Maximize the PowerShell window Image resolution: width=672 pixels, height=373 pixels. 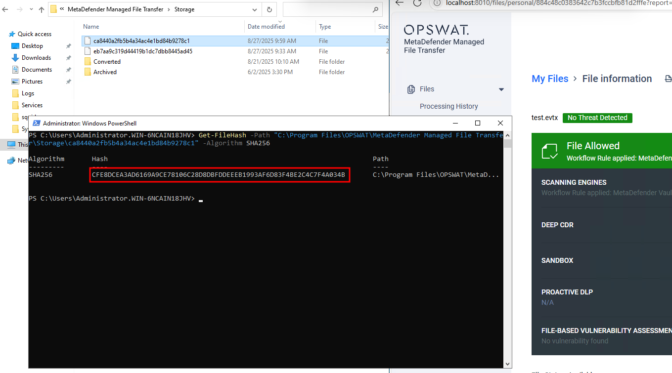pyautogui.click(x=478, y=123)
